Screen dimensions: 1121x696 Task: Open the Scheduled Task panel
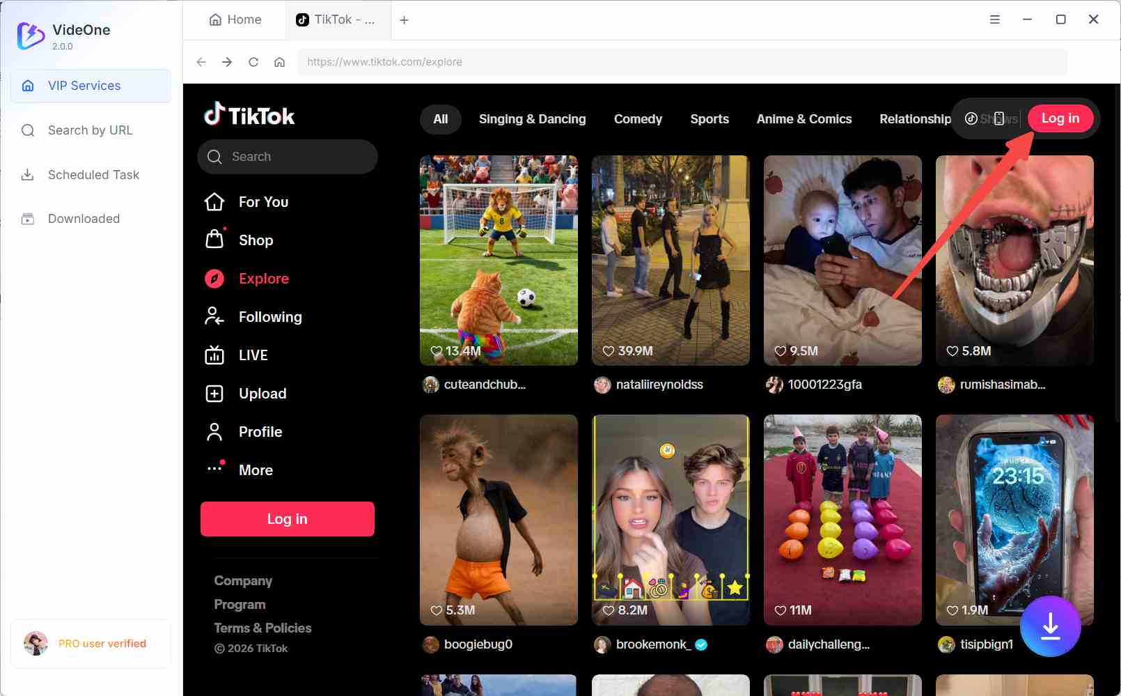[x=93, y=174]
